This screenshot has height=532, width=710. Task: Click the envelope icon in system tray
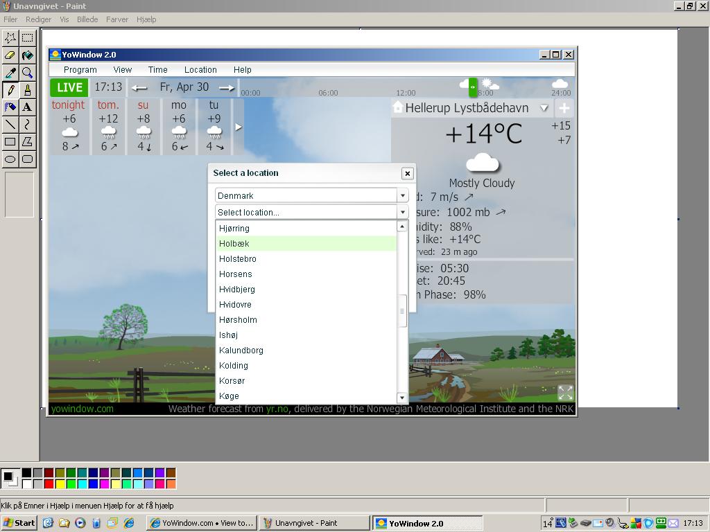click(x=673, y=524)
